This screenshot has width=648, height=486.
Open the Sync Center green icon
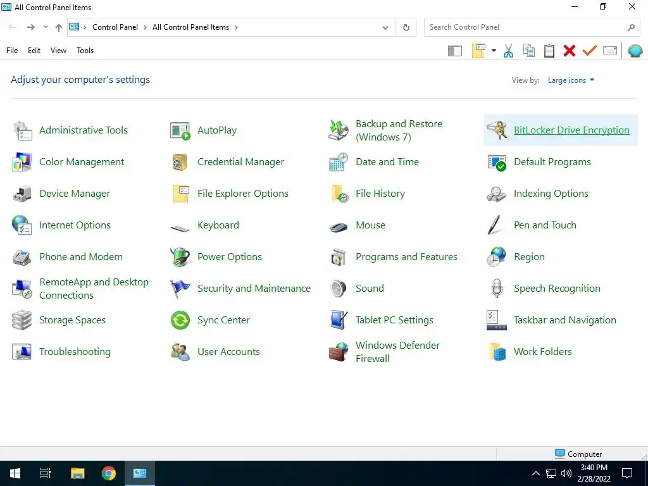[x=180, y=320]
